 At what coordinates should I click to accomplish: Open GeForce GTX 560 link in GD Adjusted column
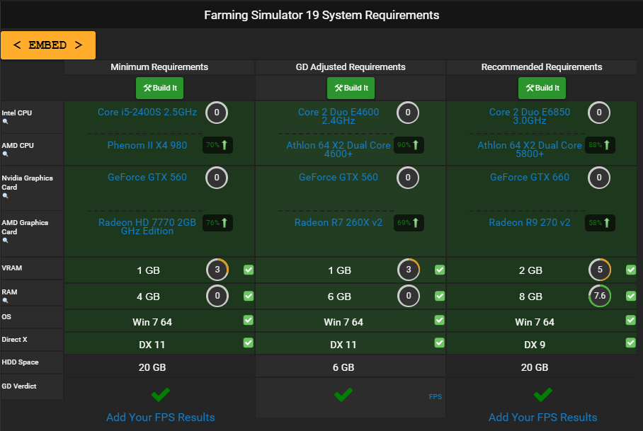(x=338, y=178)
